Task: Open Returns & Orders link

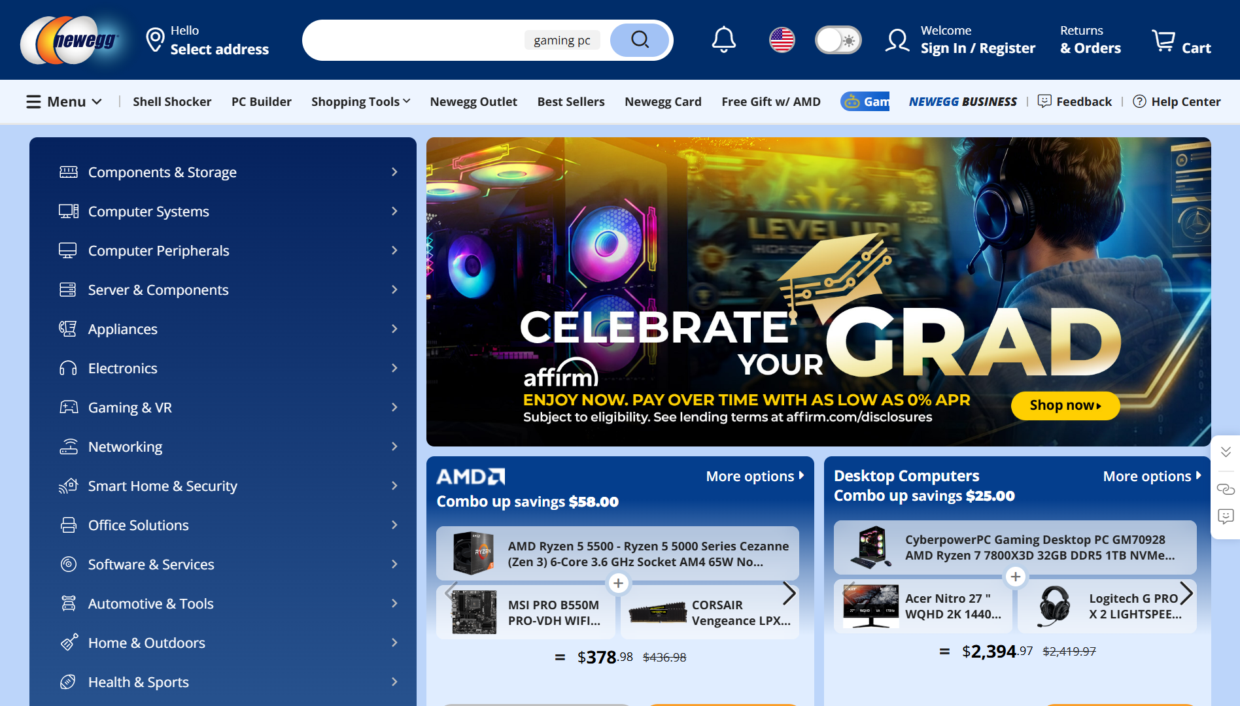Action: (x=1090, y=40)
